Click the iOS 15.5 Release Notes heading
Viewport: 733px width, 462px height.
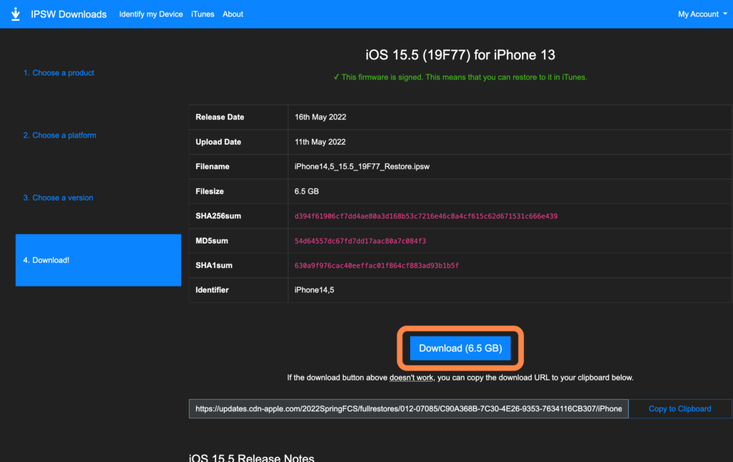(251, 457)
